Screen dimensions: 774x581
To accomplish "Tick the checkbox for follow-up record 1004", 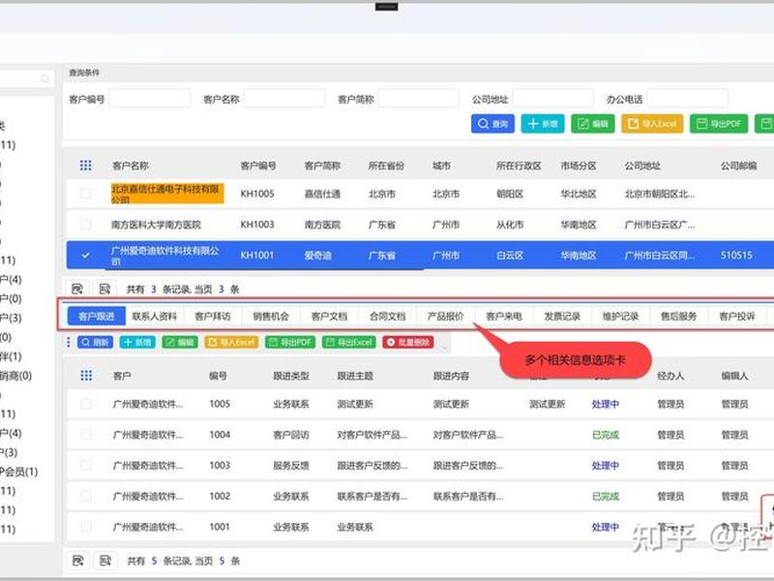I will tap(86, 434).
